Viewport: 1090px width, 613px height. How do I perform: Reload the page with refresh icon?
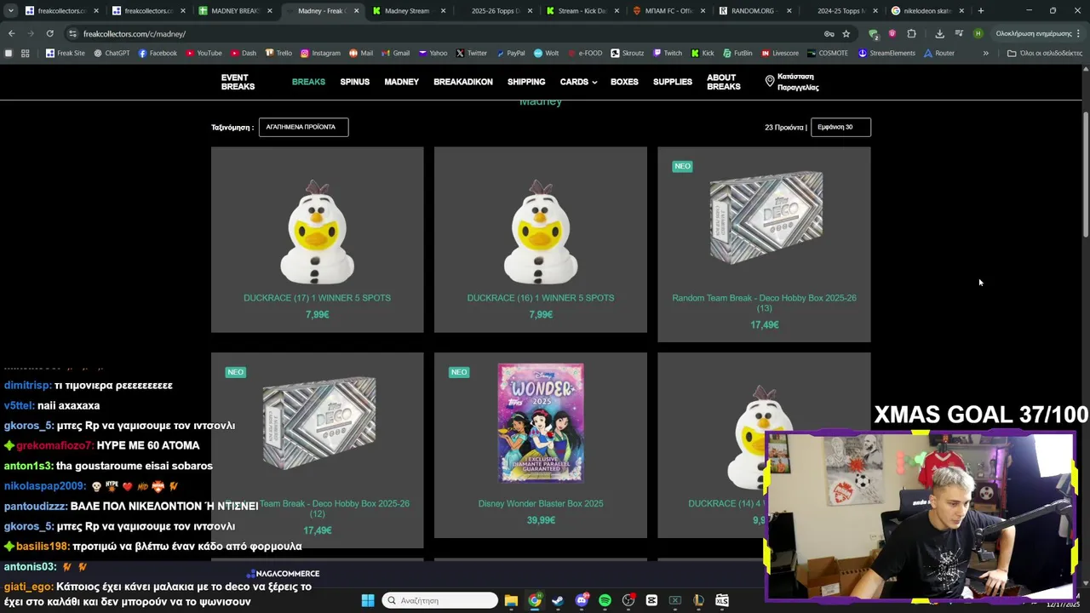[x=49, y=33]
